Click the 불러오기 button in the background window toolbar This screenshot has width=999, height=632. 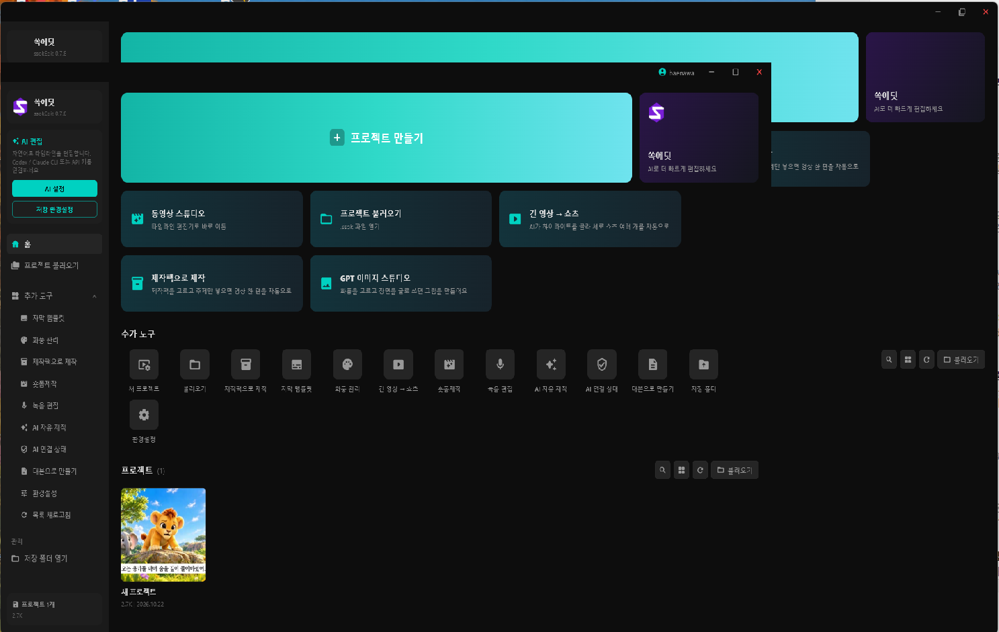(961, 359)
